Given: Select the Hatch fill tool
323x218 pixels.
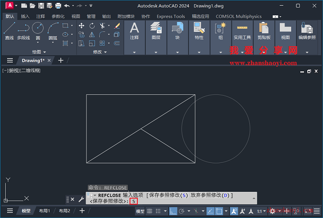Looking at the screenshot, I should coord(65,43).
